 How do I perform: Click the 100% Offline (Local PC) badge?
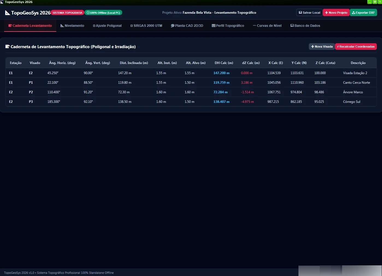tap(103, 13)
